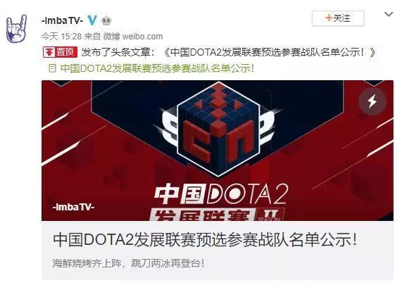Open green 中国DOTA2发展联赛预选 article link
Image resolution: width=407 pixels, height=285 pixels.
(157, 68)
